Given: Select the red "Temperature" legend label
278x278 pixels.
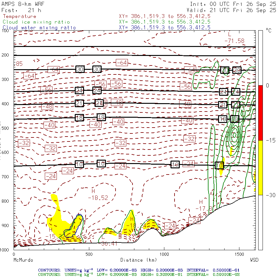Looking at the screenshot, I should [19, 16].
